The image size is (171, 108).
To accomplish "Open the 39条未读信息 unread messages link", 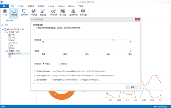I will (162, 107).
